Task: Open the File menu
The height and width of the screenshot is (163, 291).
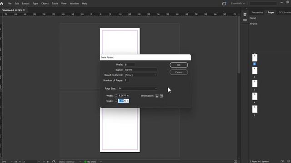Action: pyautogui.click(x=9, y=4)
